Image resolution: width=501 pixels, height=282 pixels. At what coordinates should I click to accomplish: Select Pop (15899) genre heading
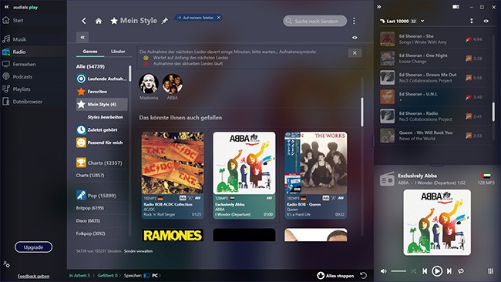[x=96, y=196]
